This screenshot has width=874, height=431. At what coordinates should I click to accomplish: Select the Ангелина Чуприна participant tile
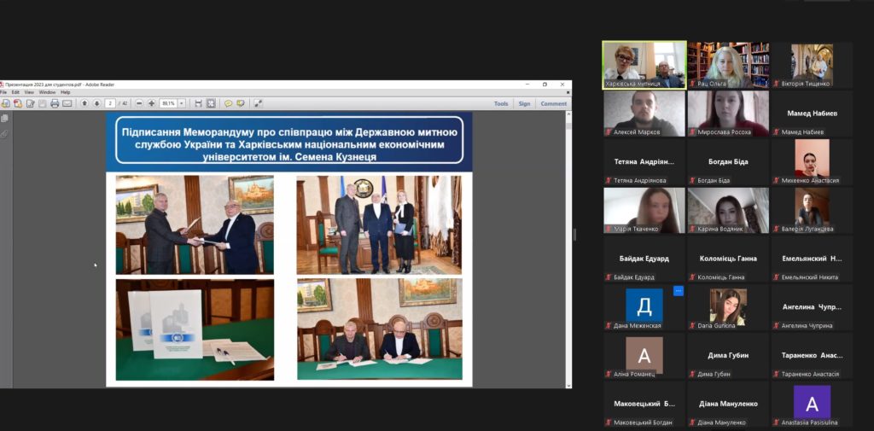(x=812, y=307)
